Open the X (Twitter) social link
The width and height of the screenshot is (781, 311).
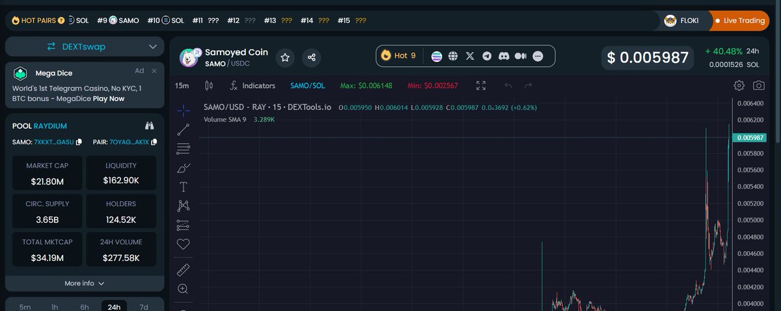click(x=470, y=56)
